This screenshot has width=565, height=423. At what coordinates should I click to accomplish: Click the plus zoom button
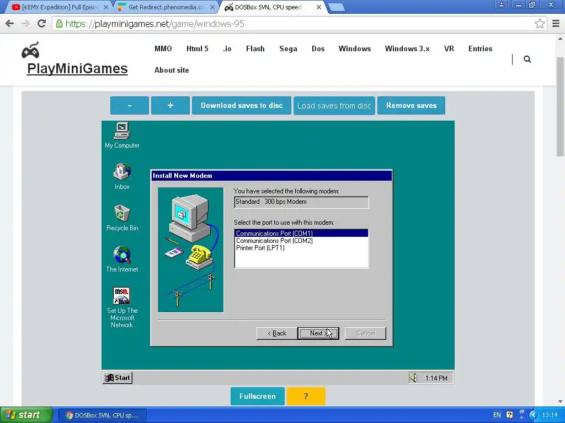point(170,105)
